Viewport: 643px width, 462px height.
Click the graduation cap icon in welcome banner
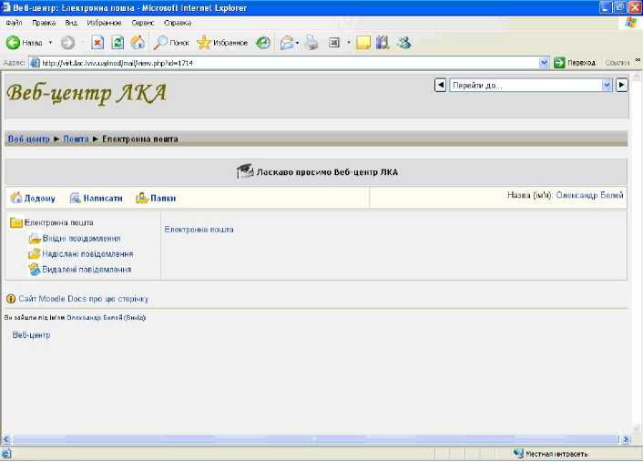point(245,171)
